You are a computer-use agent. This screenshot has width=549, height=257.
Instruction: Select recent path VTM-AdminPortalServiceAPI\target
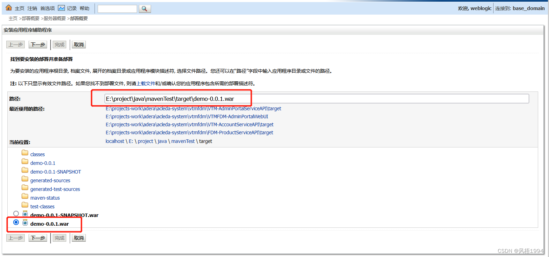tap(193, 109)
